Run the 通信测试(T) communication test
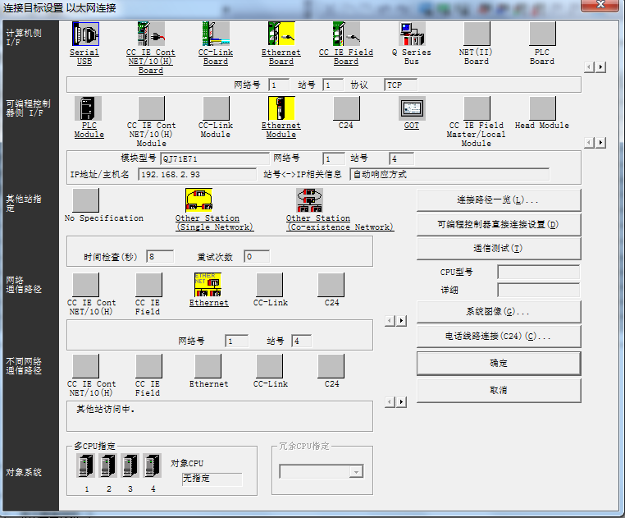625x518 pixels. coord(498,249)
